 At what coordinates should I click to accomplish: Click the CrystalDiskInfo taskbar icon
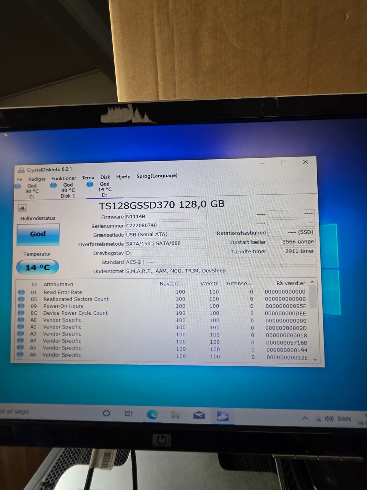(x=222, y=416)
